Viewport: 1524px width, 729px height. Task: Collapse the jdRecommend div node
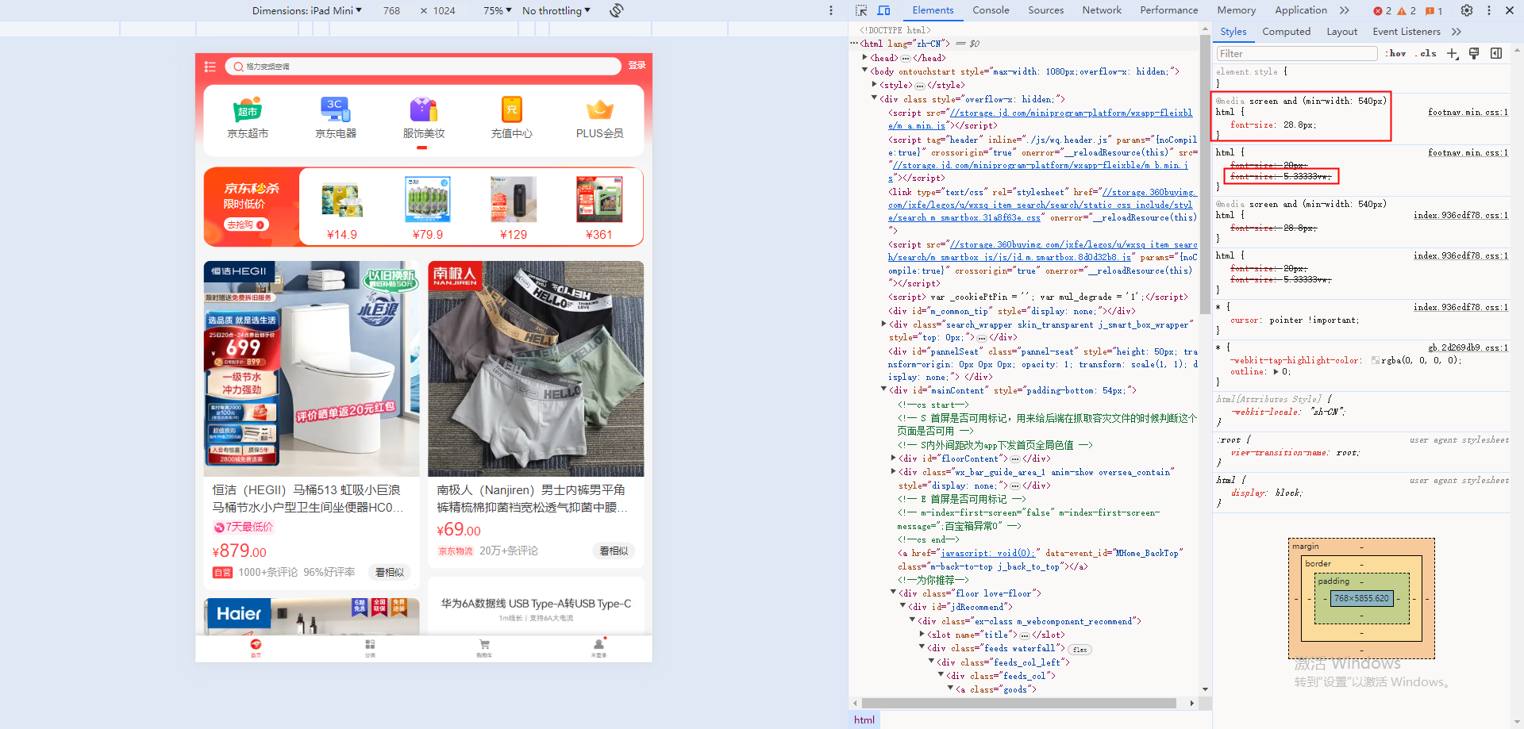pyautogui.click(x=903, y=606)
